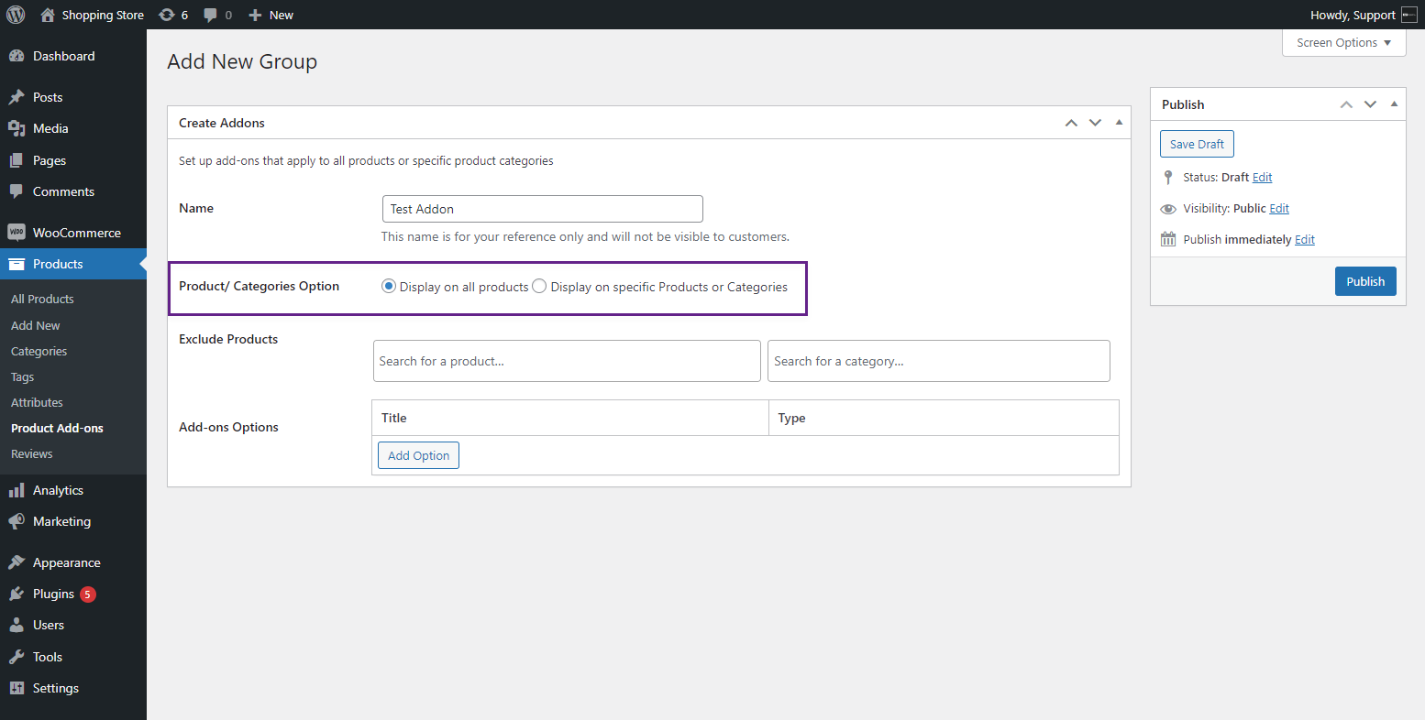This screenshot has height=720, width=1425.
Task: Click the Products archive icon
Action: coord(17,264)
